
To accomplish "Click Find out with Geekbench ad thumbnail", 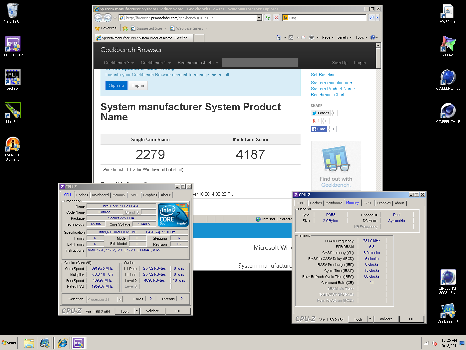I will [x=336, y=165].
